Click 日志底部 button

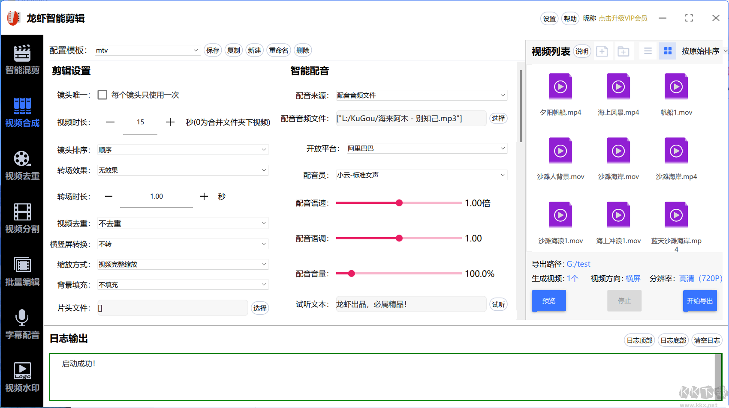click(673, 340)
